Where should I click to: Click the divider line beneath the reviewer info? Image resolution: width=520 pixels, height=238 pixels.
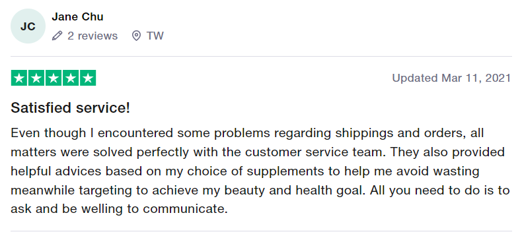click(262, 56)
